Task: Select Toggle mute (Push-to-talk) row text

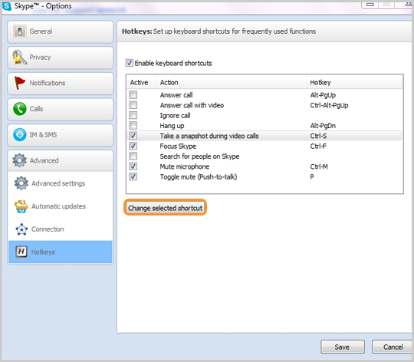Action: [199, 177]
